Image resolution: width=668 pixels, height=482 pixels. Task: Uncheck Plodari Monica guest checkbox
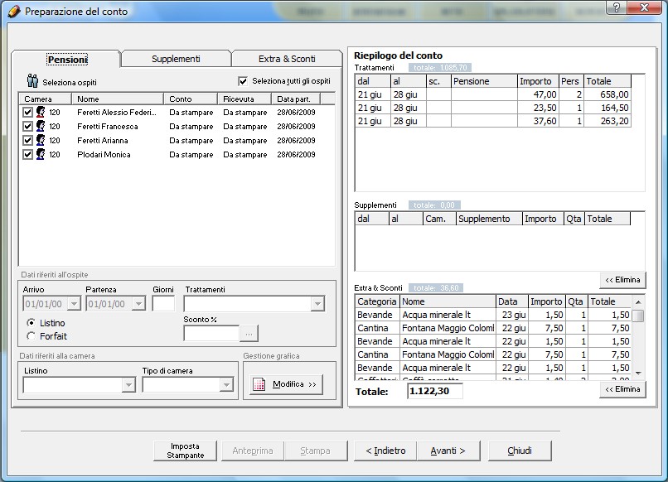(27, 154)
